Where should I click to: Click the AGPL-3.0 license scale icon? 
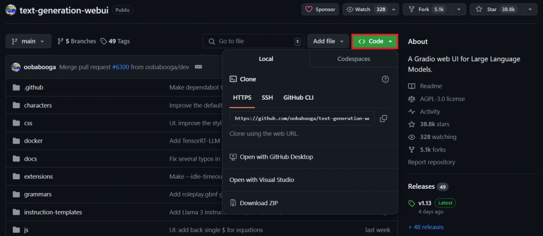(411, 99)
